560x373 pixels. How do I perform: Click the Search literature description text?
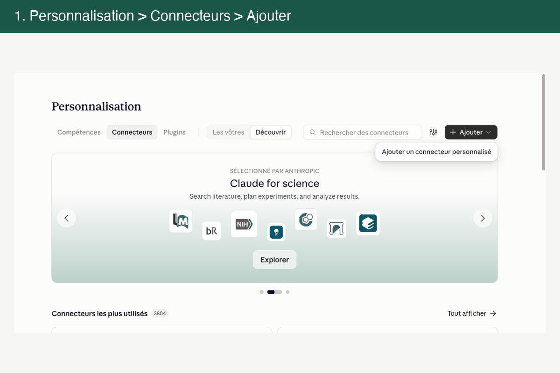tap(274, 196)
